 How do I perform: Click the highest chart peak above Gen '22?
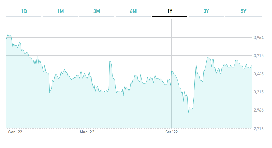(8, 35)
